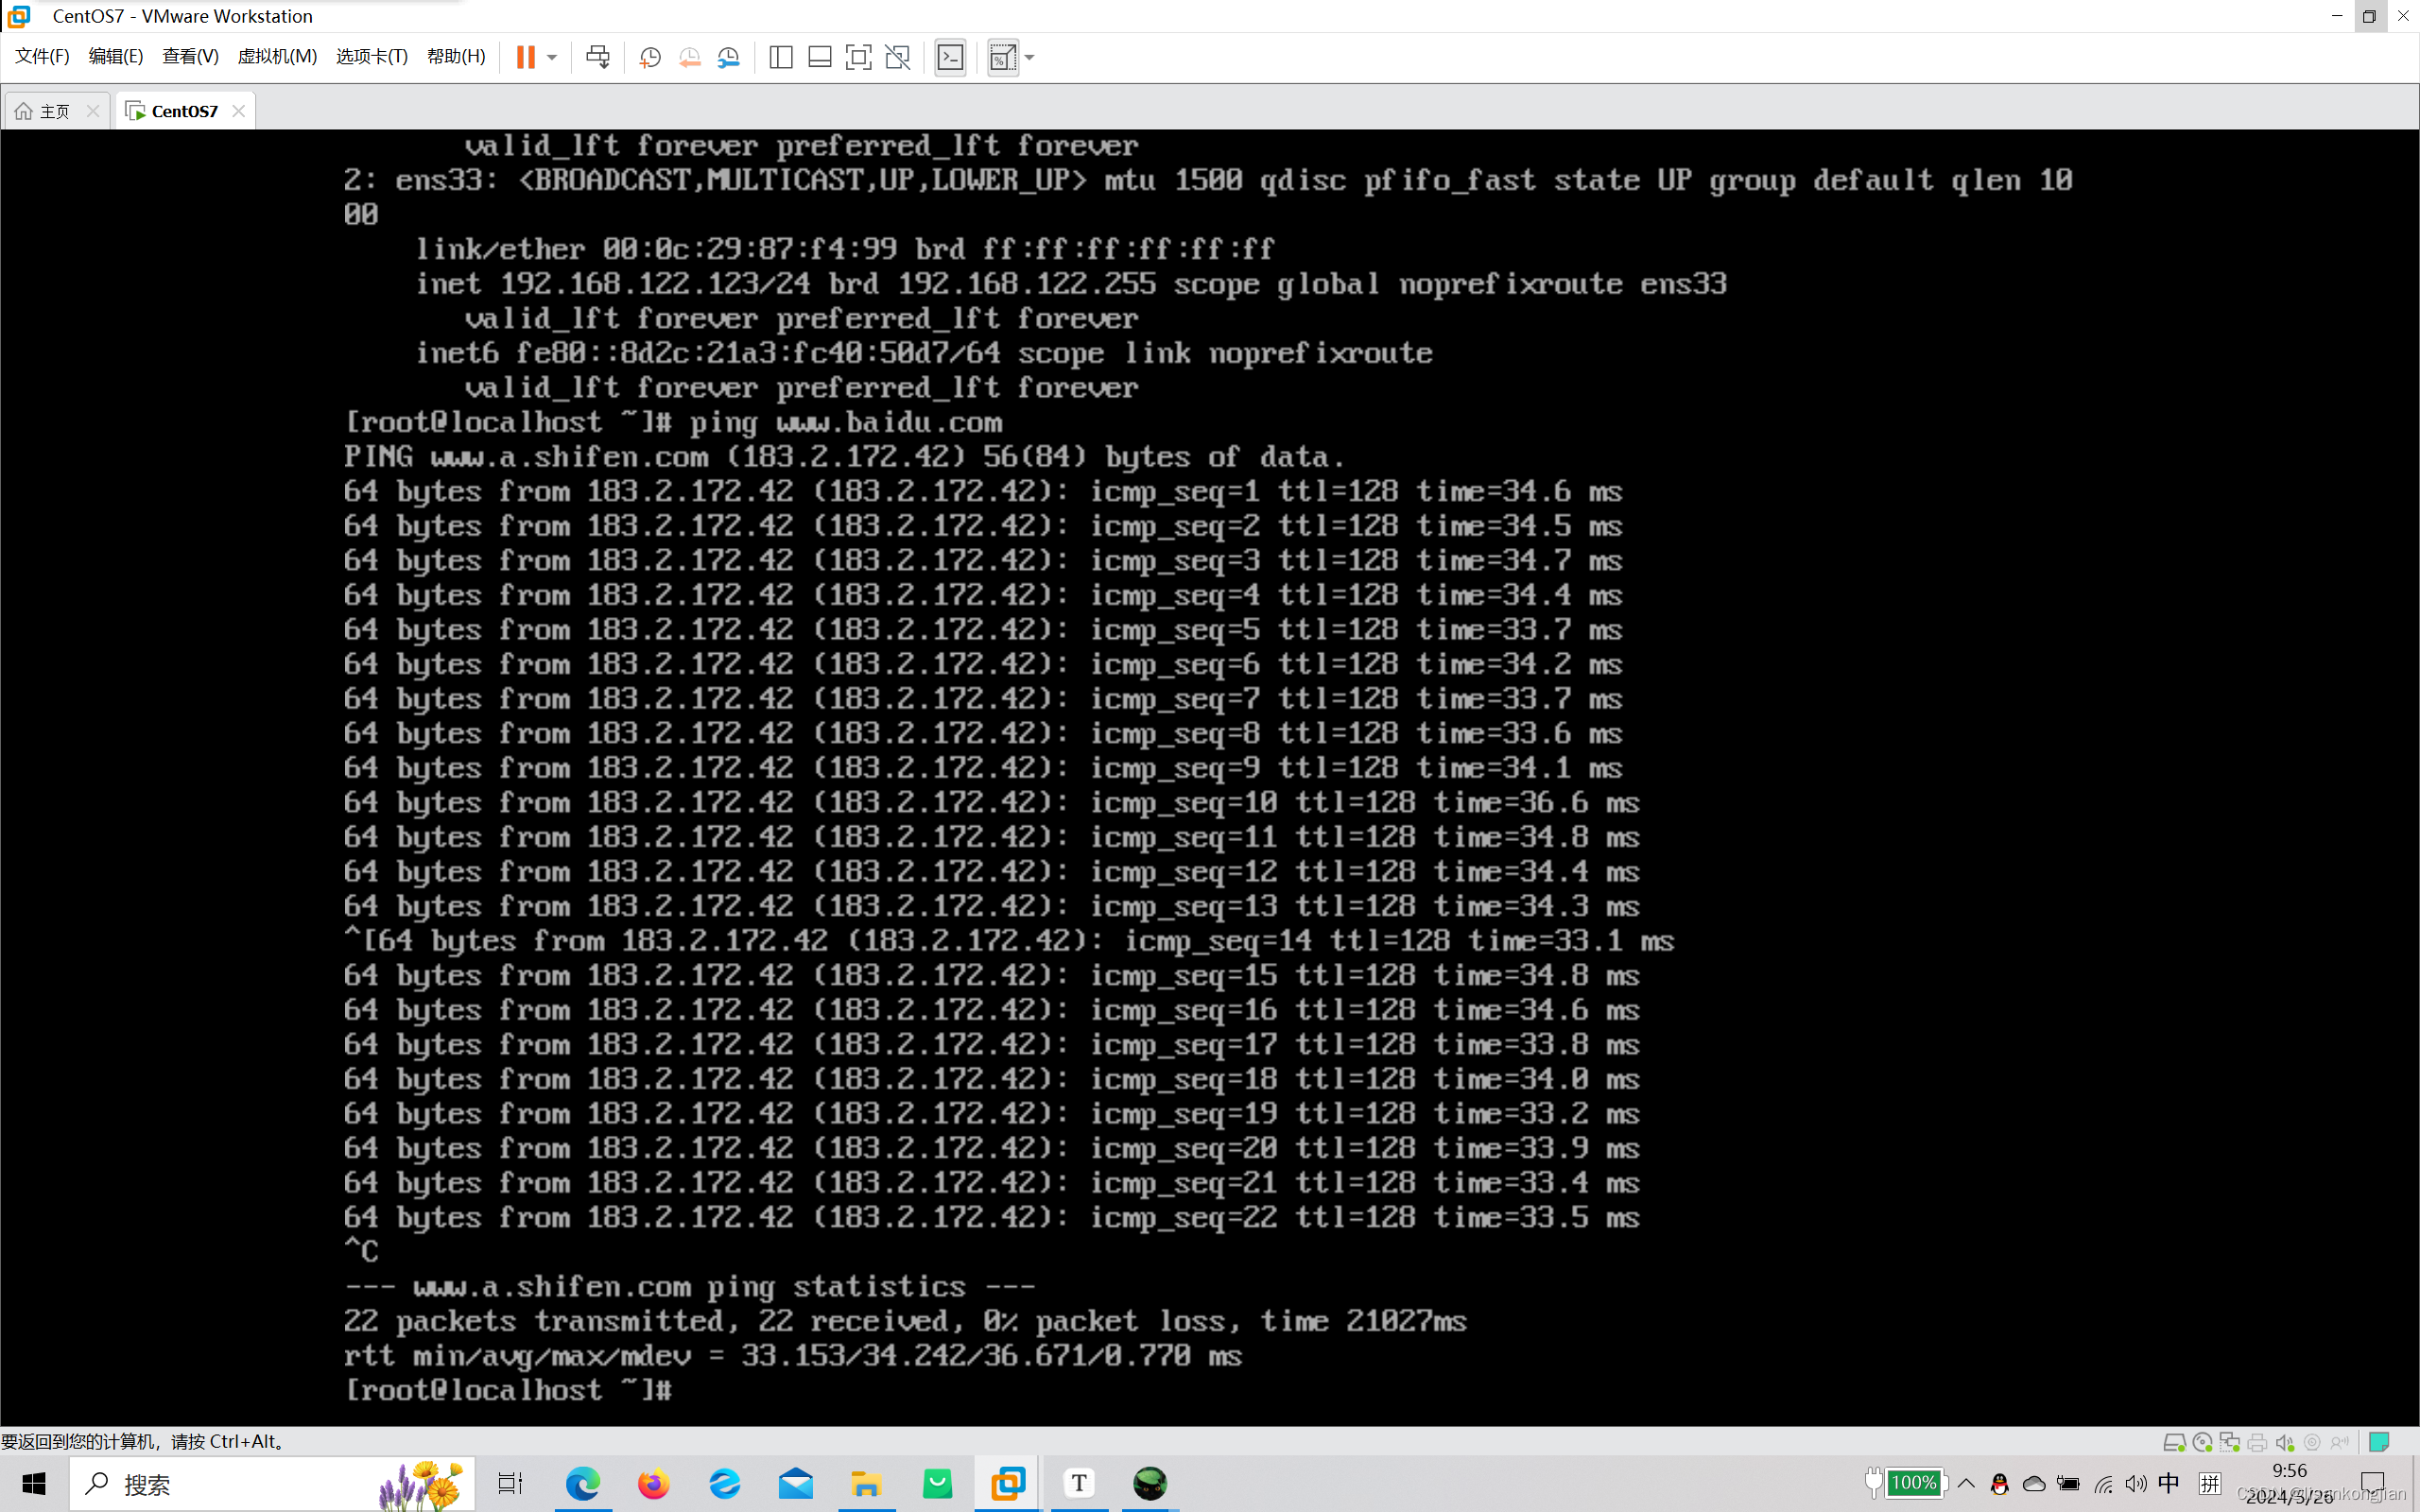Click the QQ penguin tray icon
The height and width of the screenshot is (1512, 2420).
[x=2000, y=1484]
